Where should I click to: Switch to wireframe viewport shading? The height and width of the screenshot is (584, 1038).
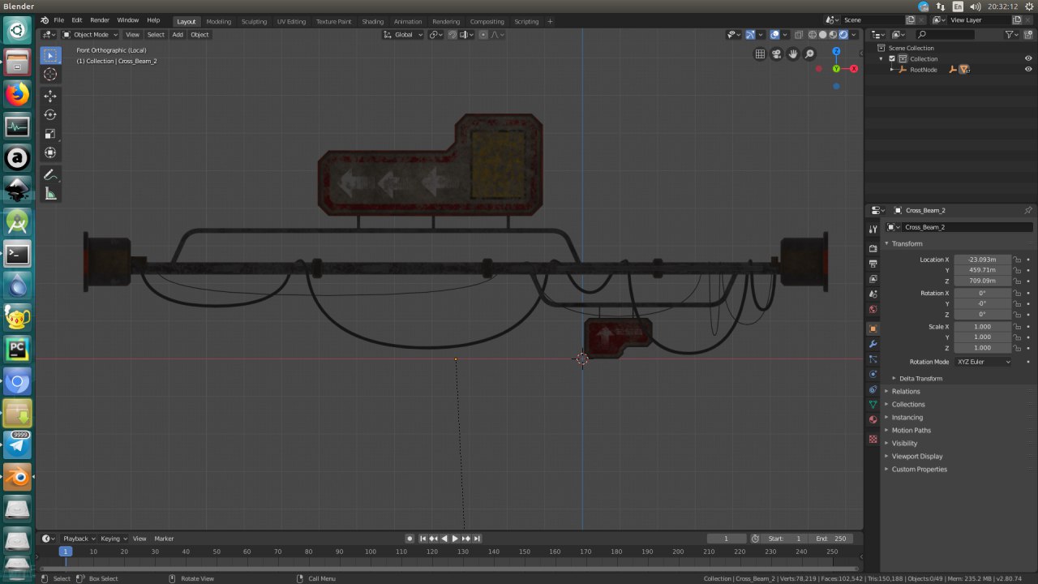click(x=812, y=34)
